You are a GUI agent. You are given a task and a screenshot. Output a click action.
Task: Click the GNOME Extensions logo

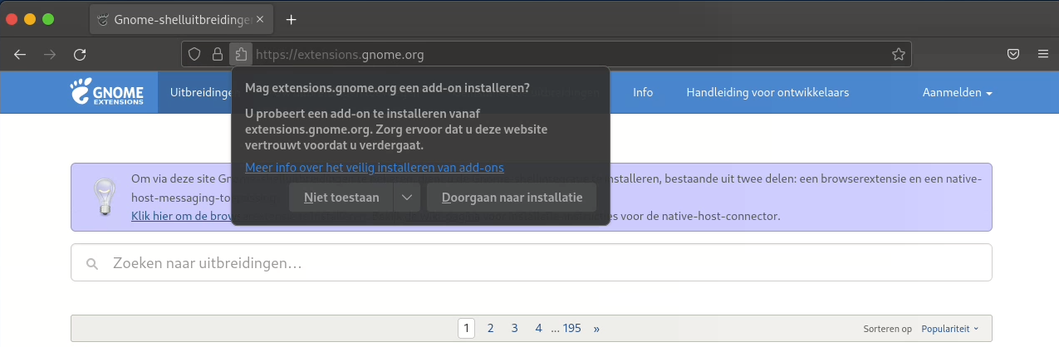point(107,92)
